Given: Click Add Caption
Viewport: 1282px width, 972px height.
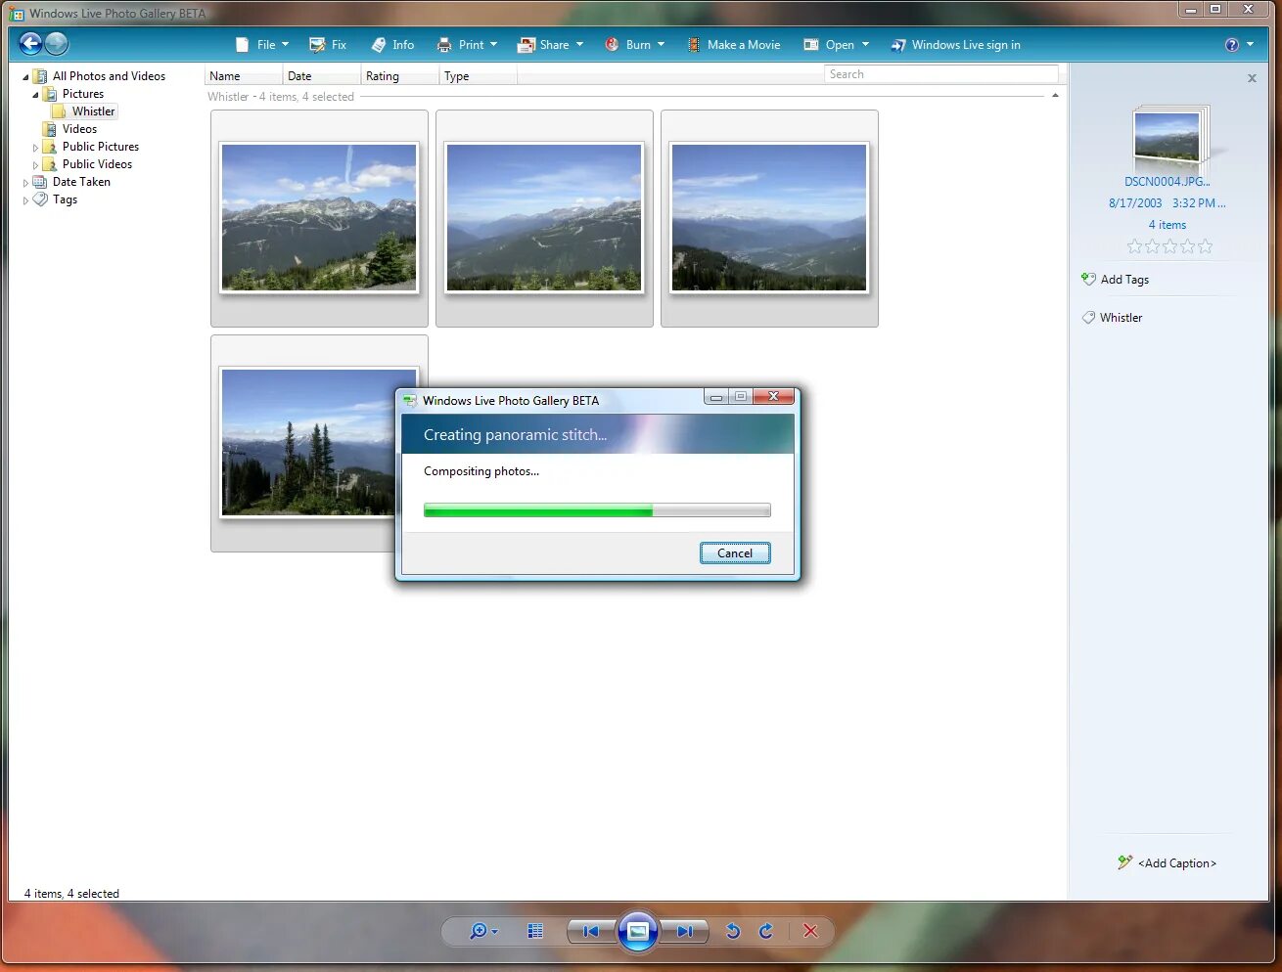Looking at the screenshot, I should [1168, 863].
